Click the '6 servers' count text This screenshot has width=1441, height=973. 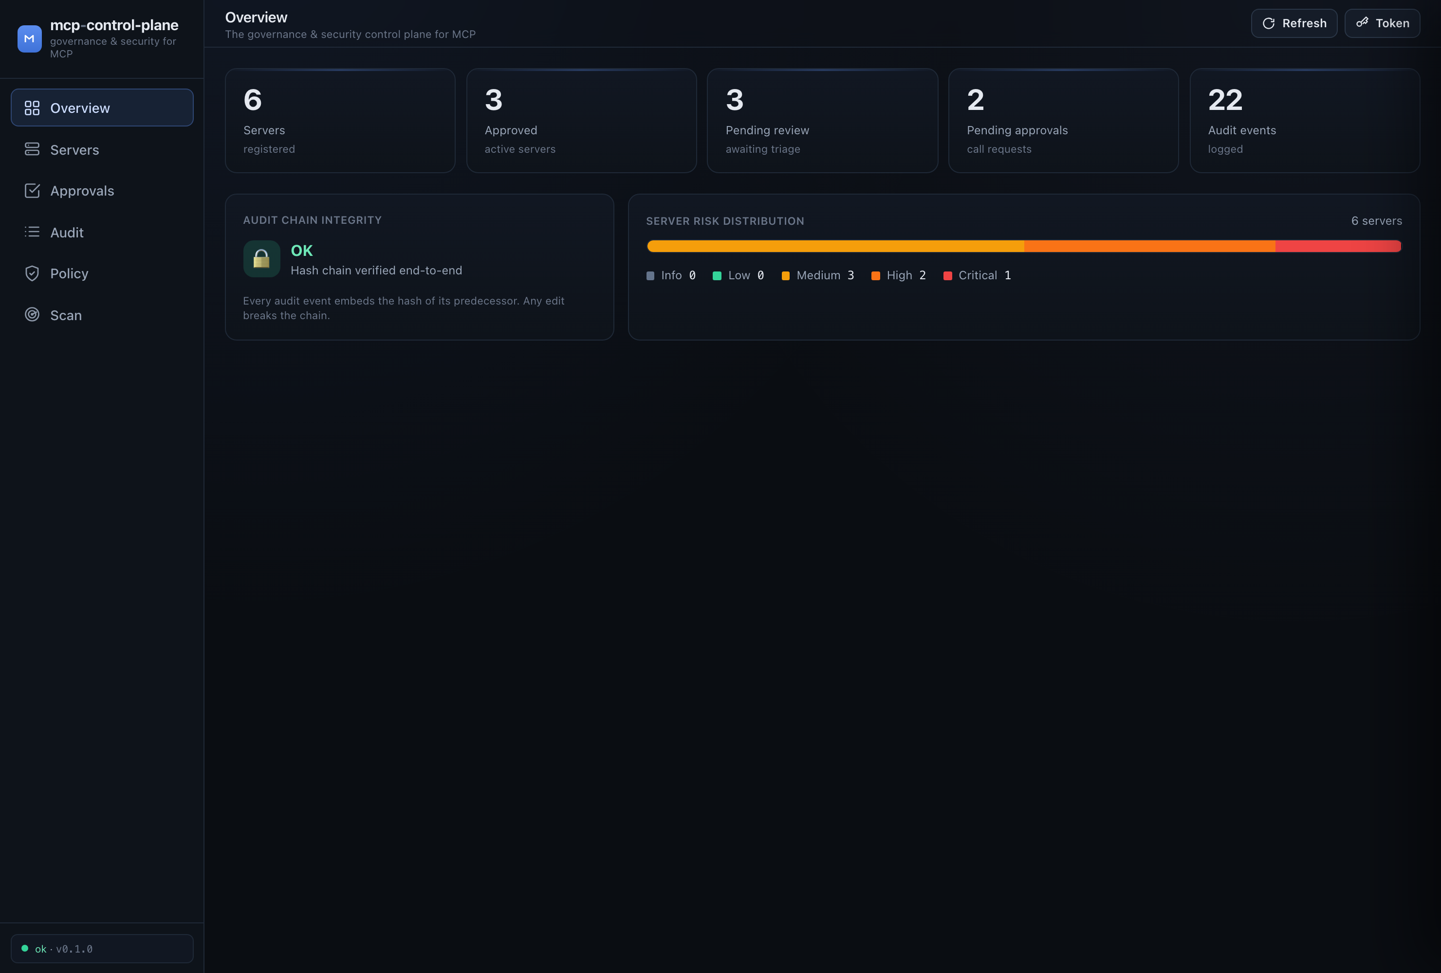tap(1377, 221)
